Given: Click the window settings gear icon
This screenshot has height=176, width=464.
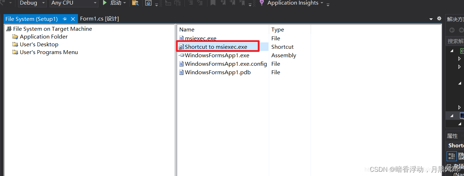Looking at the screenshot, I should [439, 18].
